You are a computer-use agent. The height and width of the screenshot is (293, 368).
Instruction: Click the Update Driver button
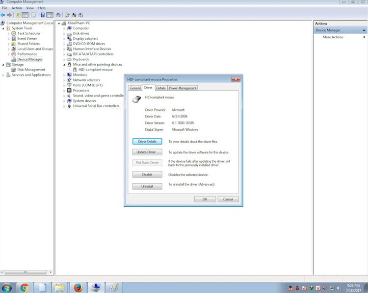147,152
